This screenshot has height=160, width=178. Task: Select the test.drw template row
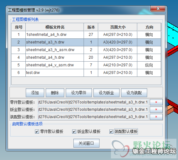pyautogui.click(x=86, y=73)
